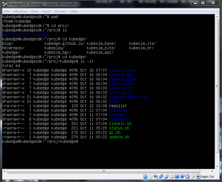Click the 'total 64' output line
Image resolution: width=222 pixels, height=182 pixels.
[x=11, y=66]
